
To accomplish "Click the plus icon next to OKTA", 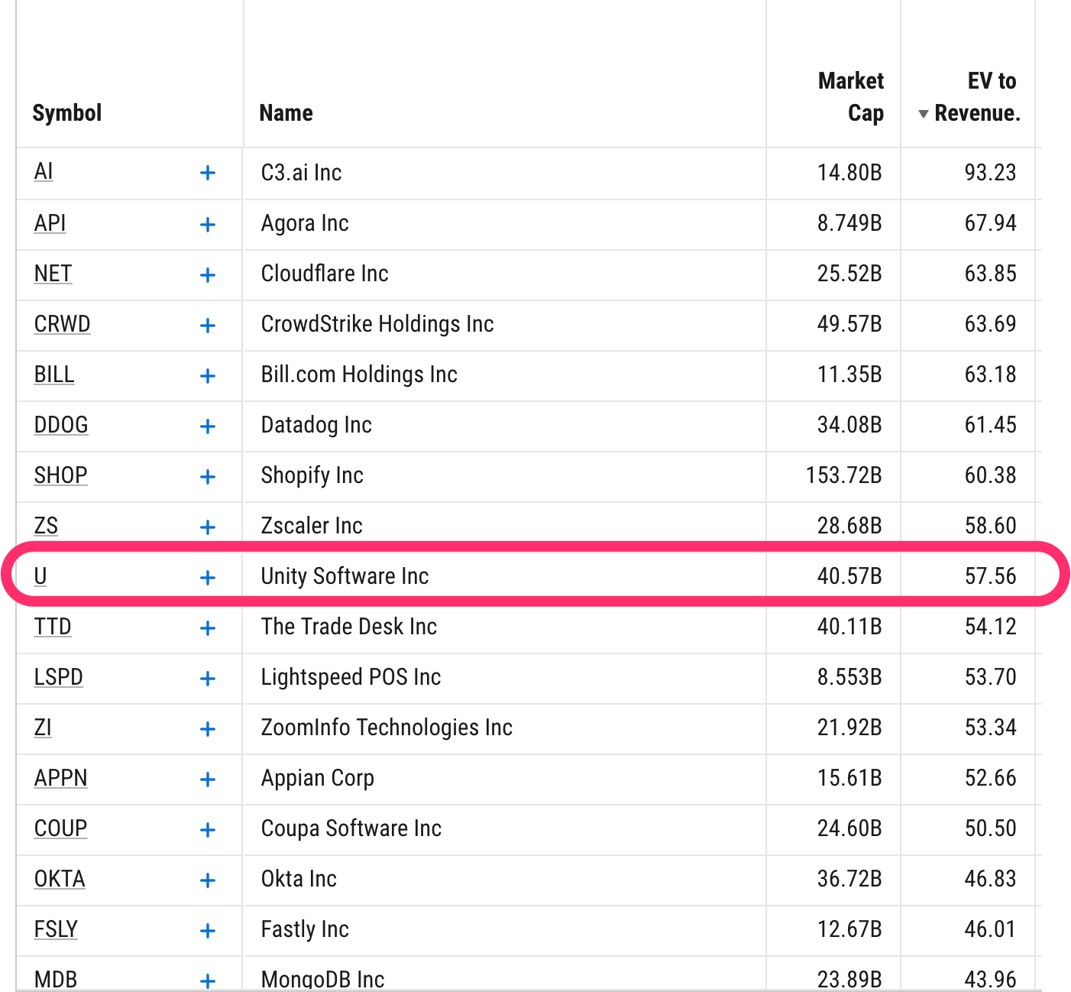I will pos(207,880).
